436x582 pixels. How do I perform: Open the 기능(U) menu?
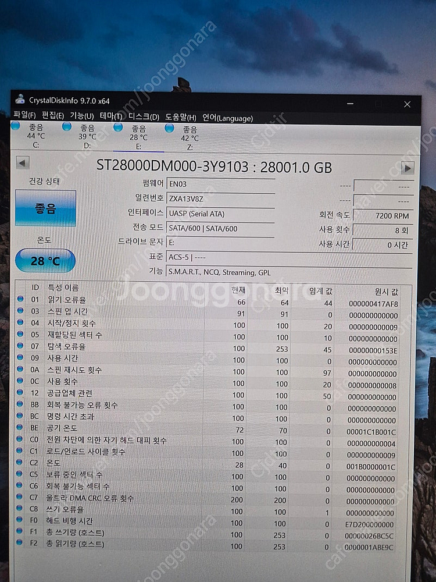(x=82, y=116)
